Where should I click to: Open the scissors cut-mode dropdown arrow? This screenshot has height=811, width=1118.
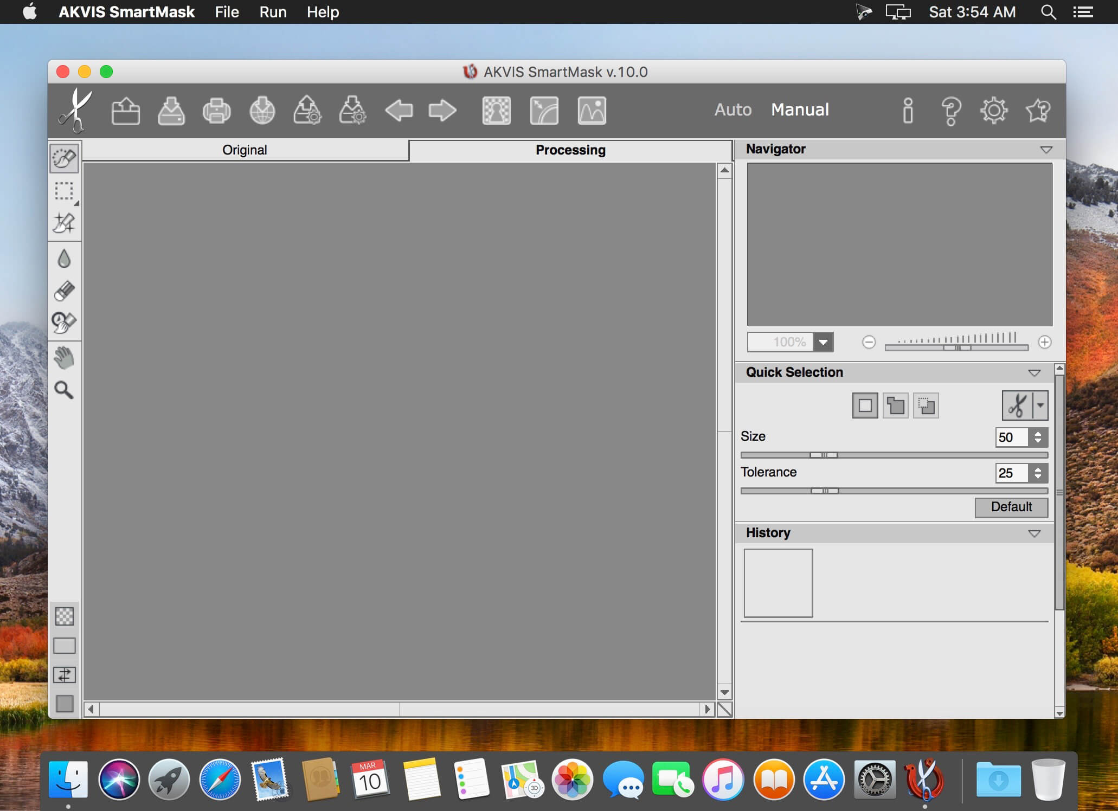tap(1040, 405)
